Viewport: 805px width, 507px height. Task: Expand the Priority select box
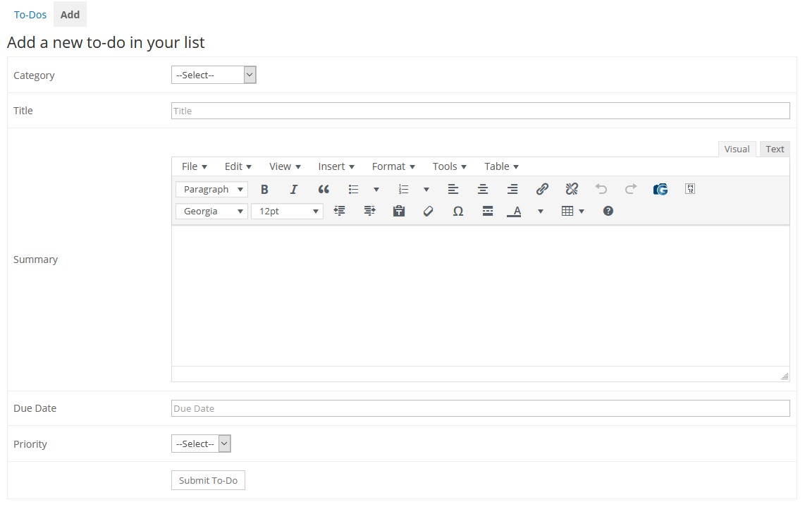(201, 444)
